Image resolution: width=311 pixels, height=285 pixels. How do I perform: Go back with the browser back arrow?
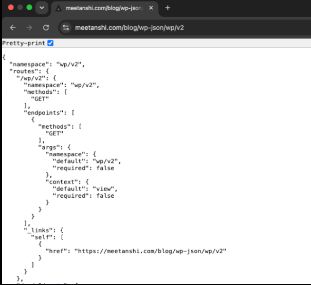pyautogui.click(x=13, y=28)
